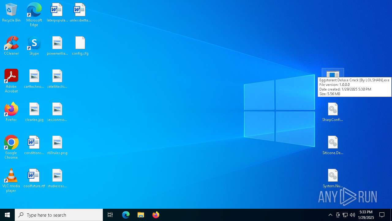Viewport: 392px width, 221px height.
Task: Open the network status tray icon
Action: [345, 215]
